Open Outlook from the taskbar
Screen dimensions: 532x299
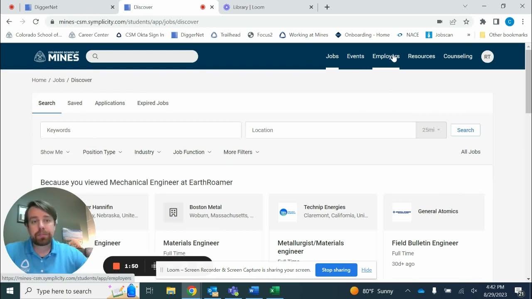212,291
